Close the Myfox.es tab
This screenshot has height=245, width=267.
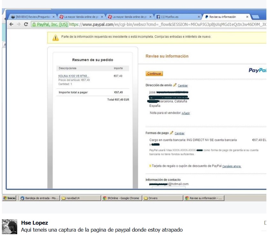(199, 17)
